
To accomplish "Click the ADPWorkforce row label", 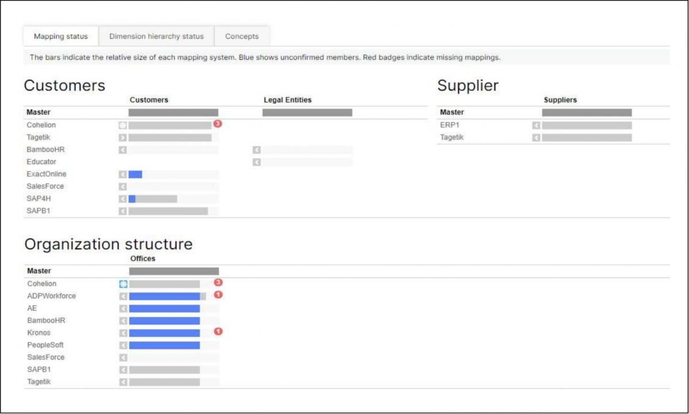I will click(51, 296).
